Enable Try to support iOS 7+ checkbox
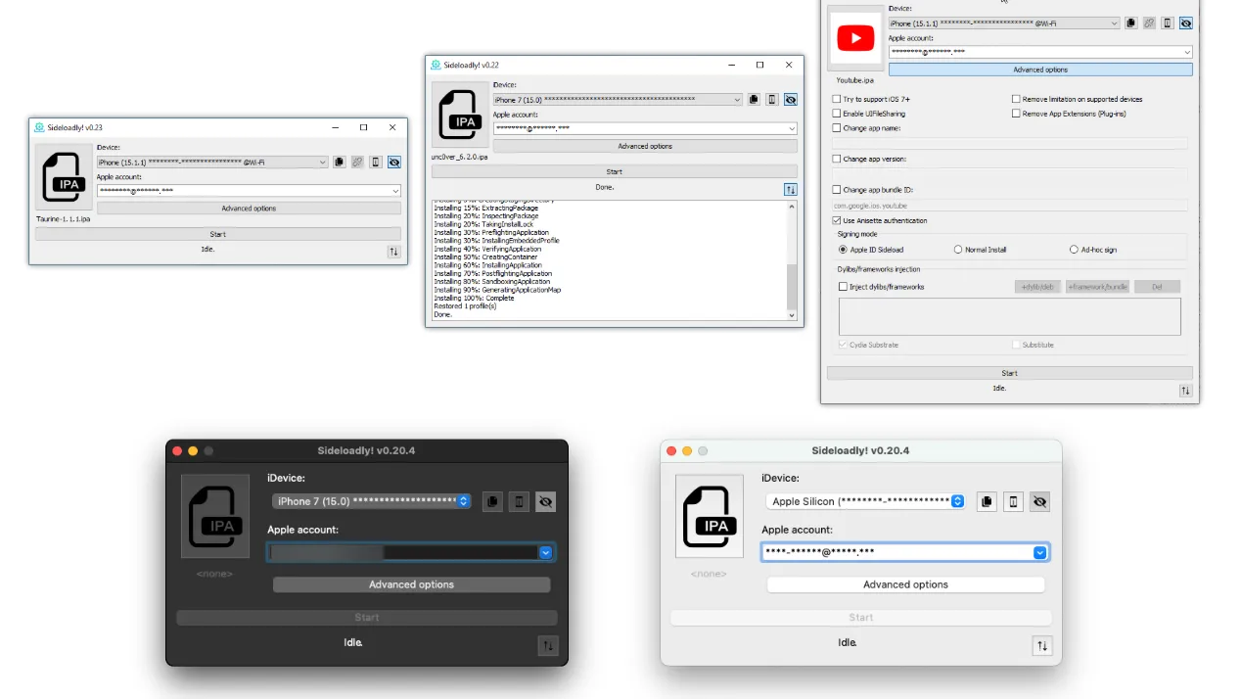The width and height of the screenshot is (1241, 699). tap(836, 99)
